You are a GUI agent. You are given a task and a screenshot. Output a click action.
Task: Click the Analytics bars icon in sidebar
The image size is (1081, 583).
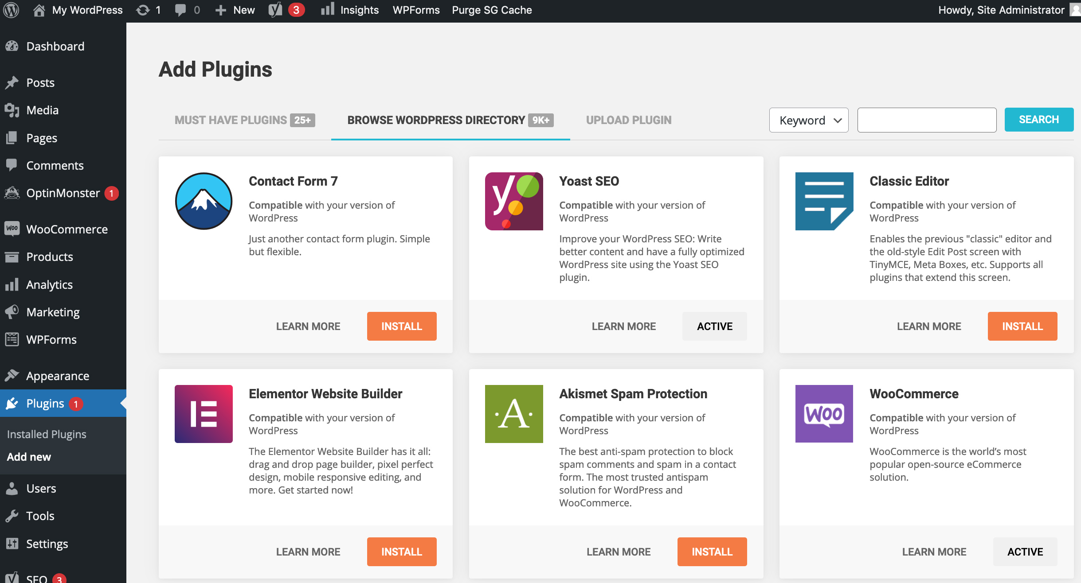click(x=12, y=284)
